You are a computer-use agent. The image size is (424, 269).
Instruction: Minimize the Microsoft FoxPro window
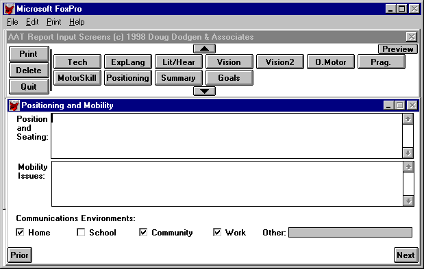click(390, 9)
